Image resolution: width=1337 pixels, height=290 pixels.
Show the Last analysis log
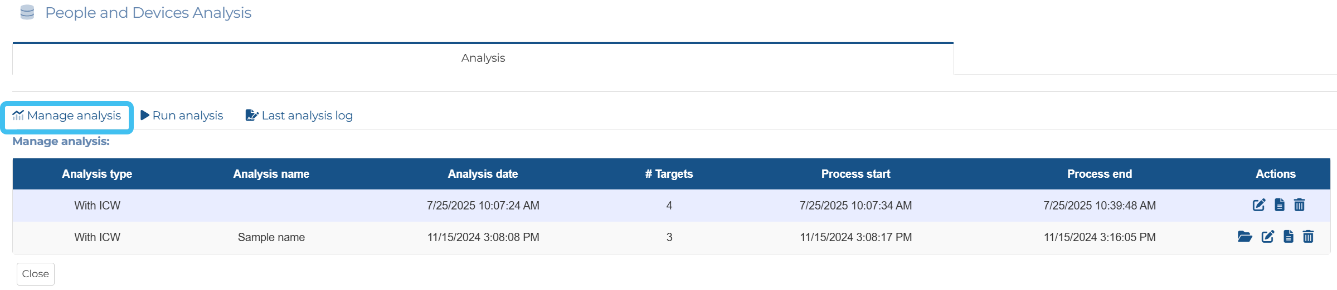[299, 116]
